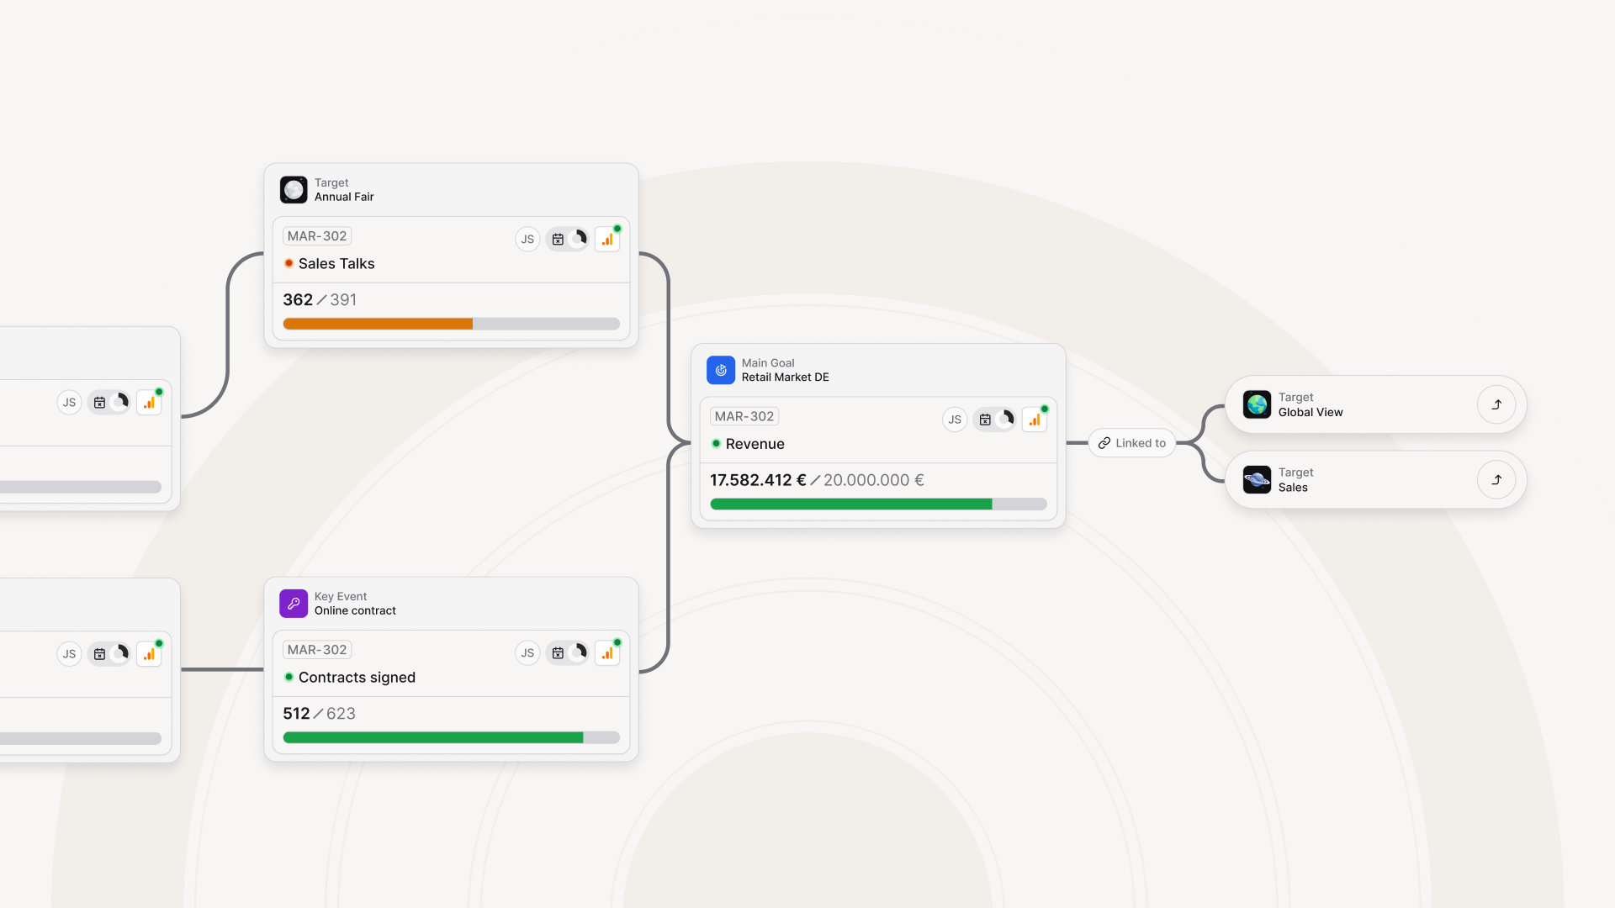This screenshot has width=1615, height=908.
Task: Click the Annual Fair target moon icon
Action: (294, 189)
